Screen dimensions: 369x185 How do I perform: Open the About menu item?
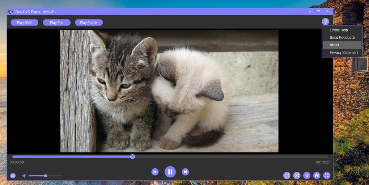pos(342,45)
